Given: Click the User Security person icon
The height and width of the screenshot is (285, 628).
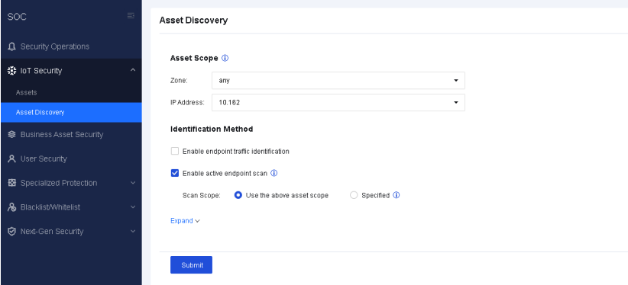Looking at the screenshot, I should point(12,159).
